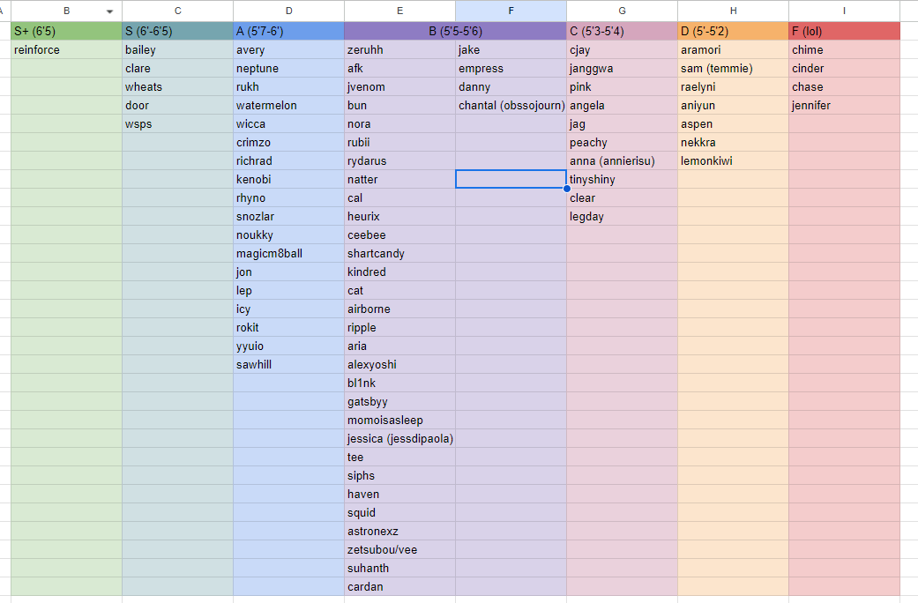Select column G header
This screenshot has width=918, height=603.
[622, 11]
